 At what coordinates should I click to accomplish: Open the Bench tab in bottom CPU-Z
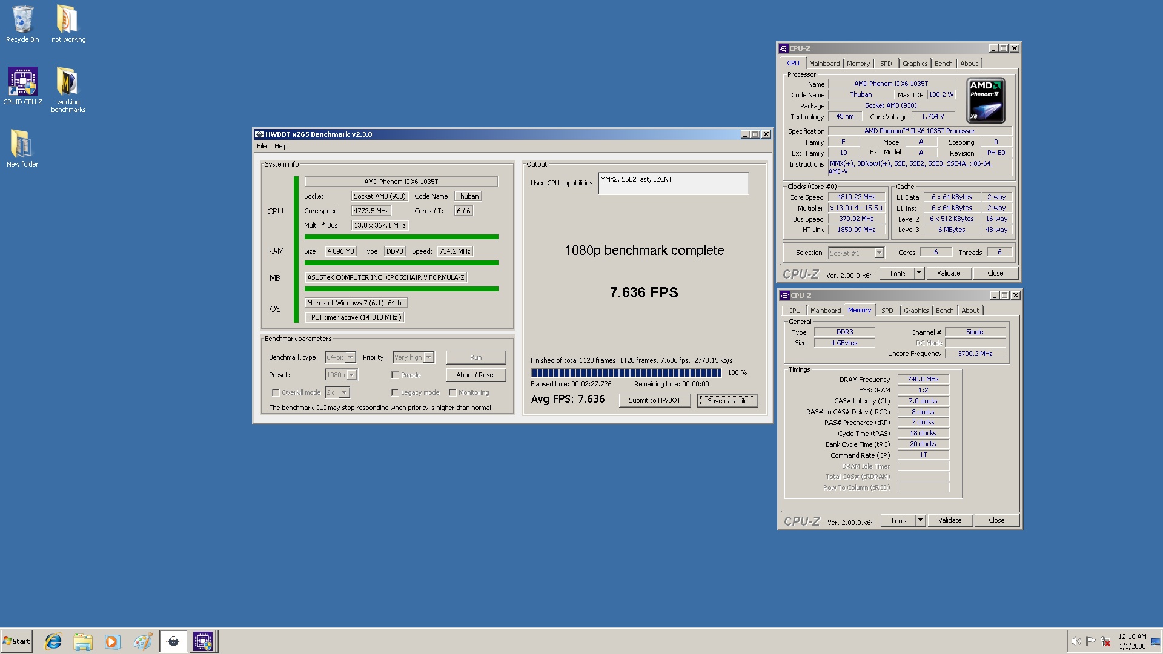coord(944,311)
